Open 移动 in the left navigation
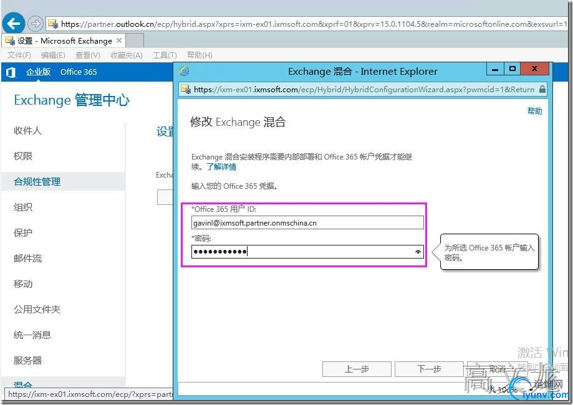The width and height of the screenshot is (573, 405). coord(22,283)
